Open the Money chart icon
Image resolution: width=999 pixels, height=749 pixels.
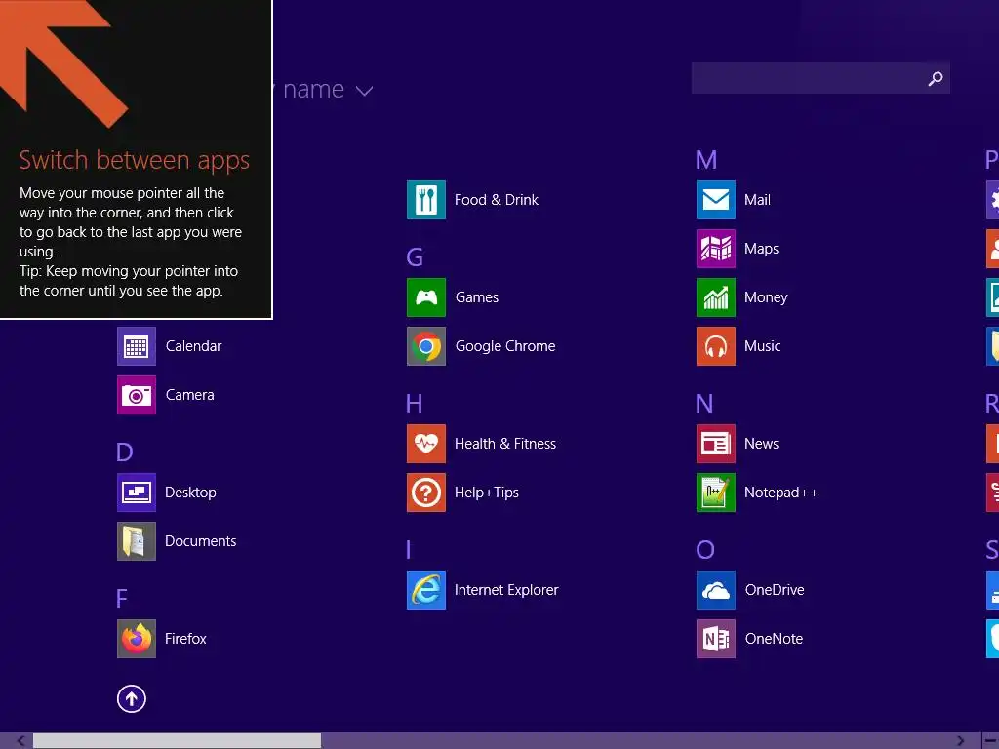[716, 297]
